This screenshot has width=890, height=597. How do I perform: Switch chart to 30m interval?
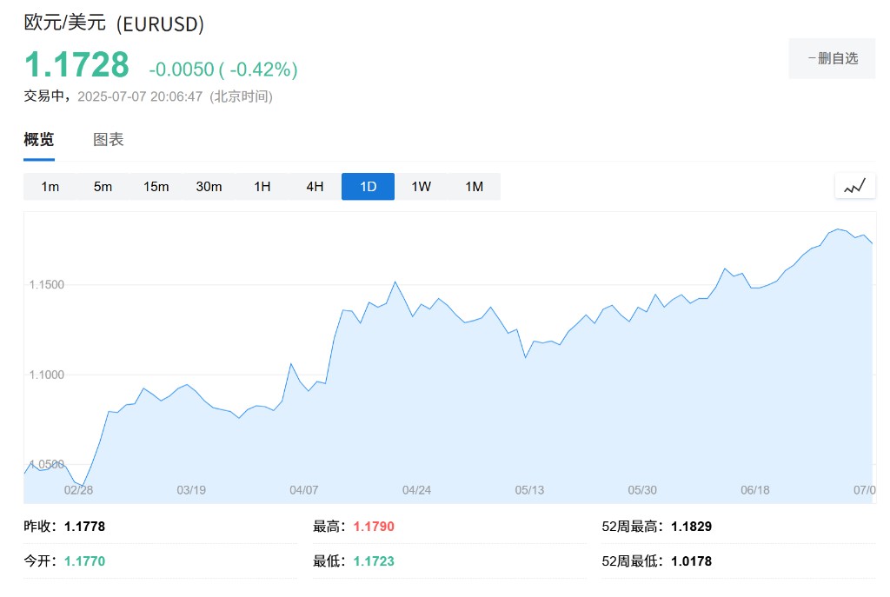point(209,187)
